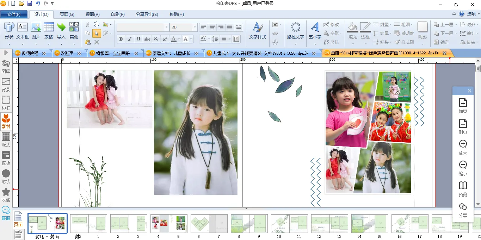Click the 样式刷 style brush button
This screenshot has height=240, width=481.
[x=404, y=42]
